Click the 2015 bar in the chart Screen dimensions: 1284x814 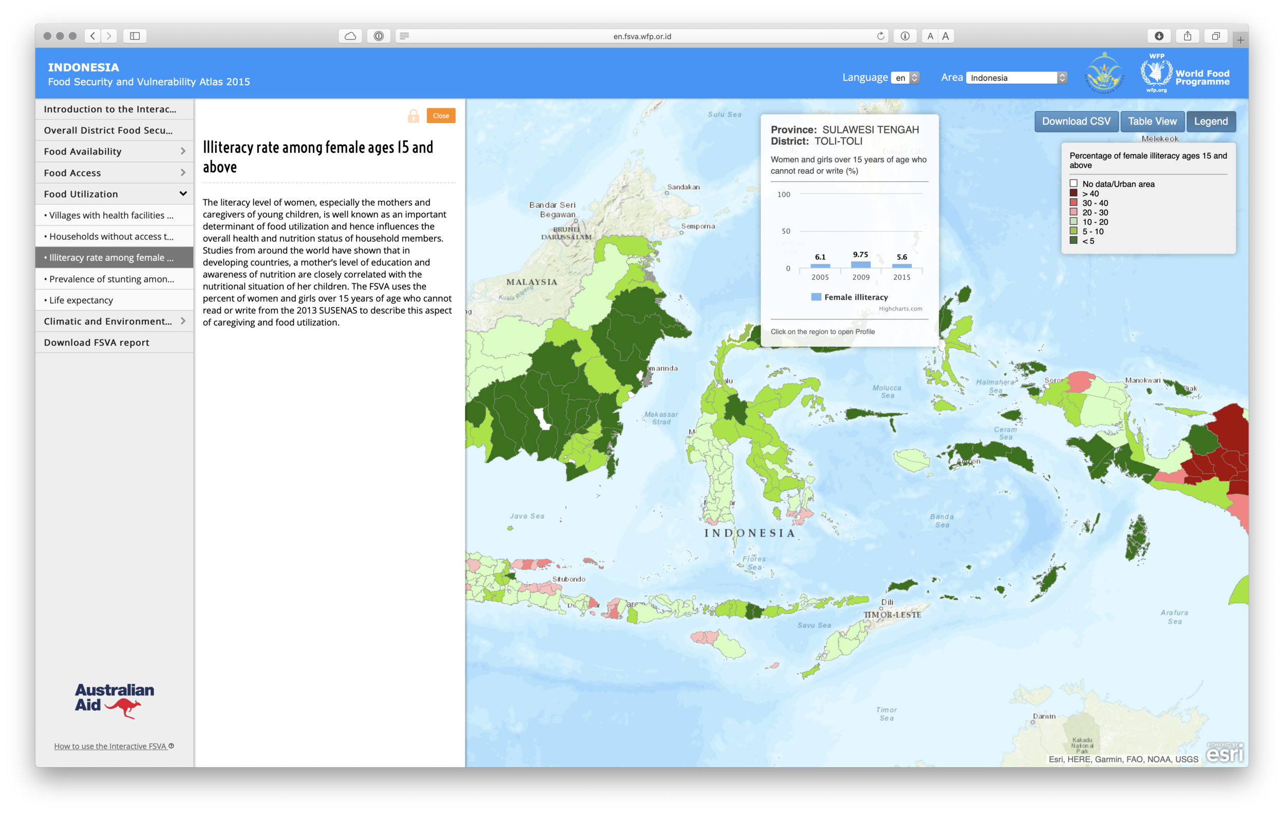click(902, 266)
